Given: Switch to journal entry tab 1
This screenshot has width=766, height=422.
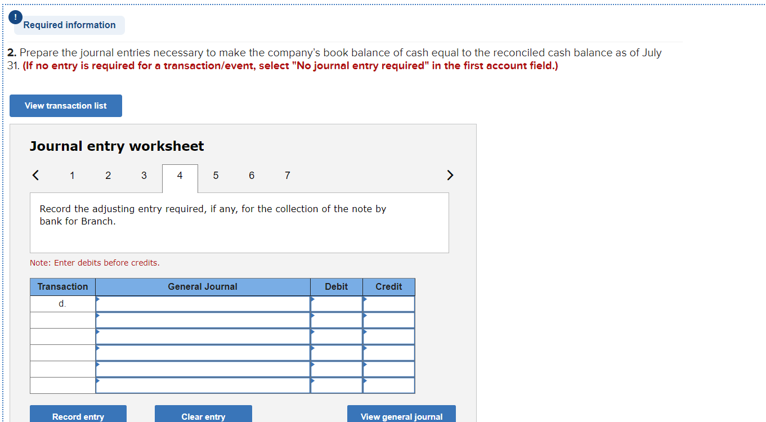Looking at the screenshot, I should tap(72, 175).
